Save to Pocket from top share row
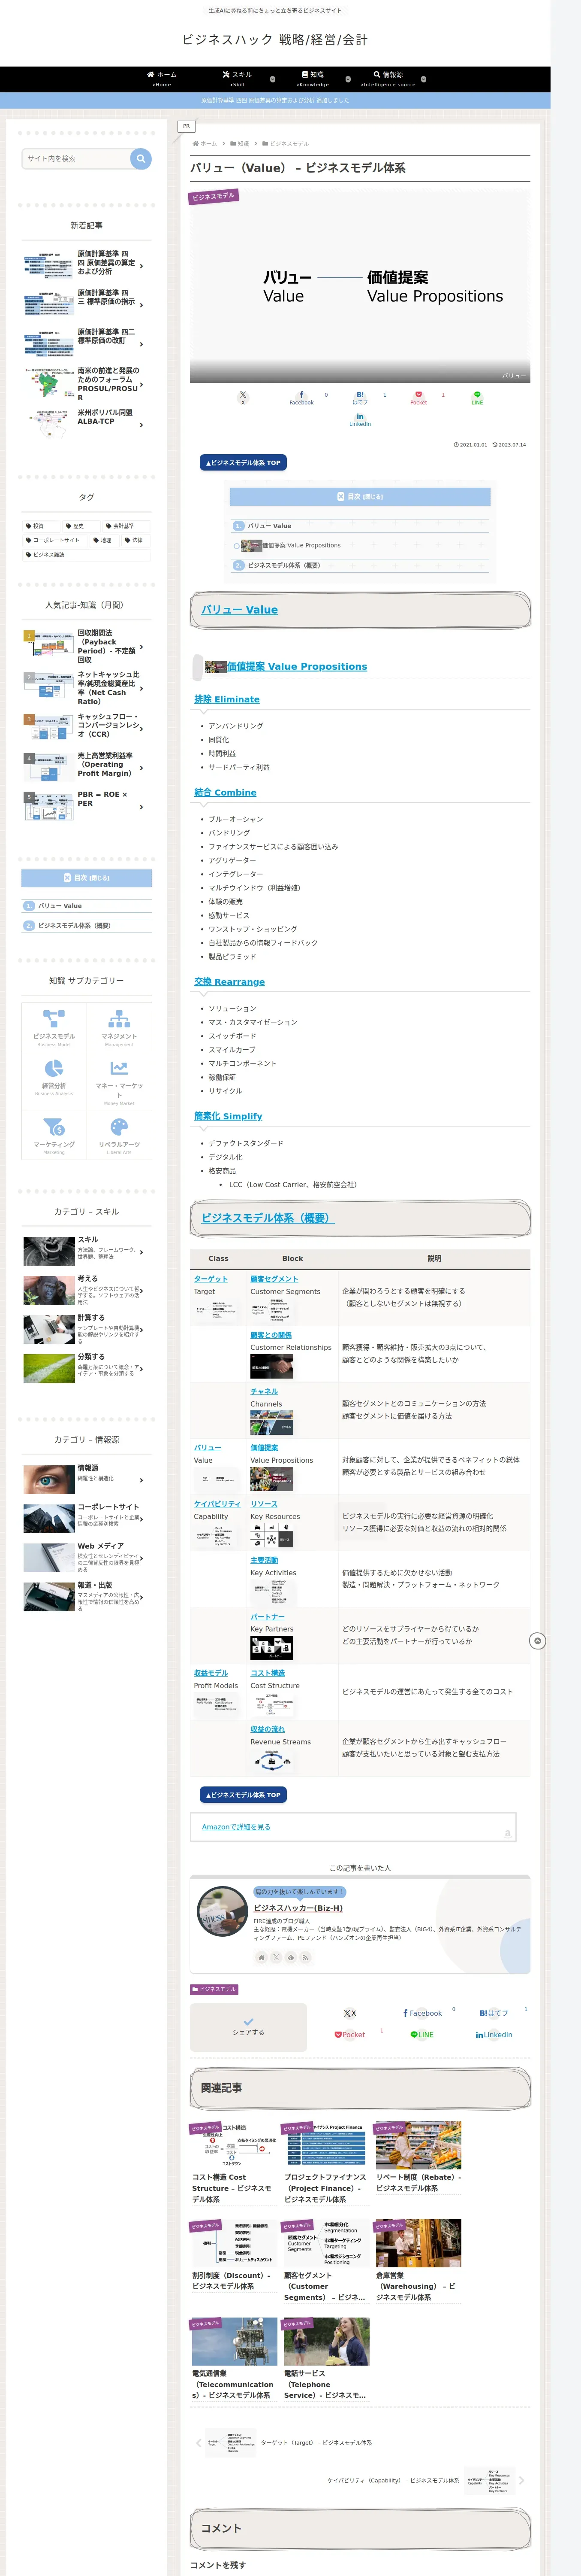This screenshot has width=581, height=2576. [418, 398]
